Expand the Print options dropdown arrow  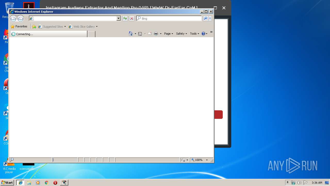click(161, 34)
